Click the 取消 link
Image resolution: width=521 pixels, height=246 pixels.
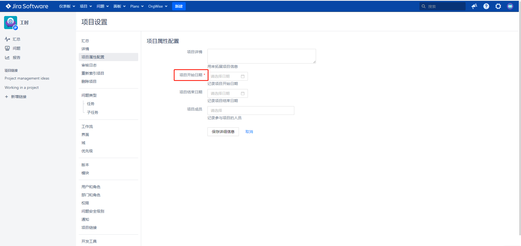coord(249,132)
